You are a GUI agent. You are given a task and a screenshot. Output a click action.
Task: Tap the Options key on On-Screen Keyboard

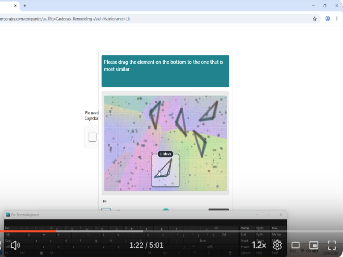point(246,253)
